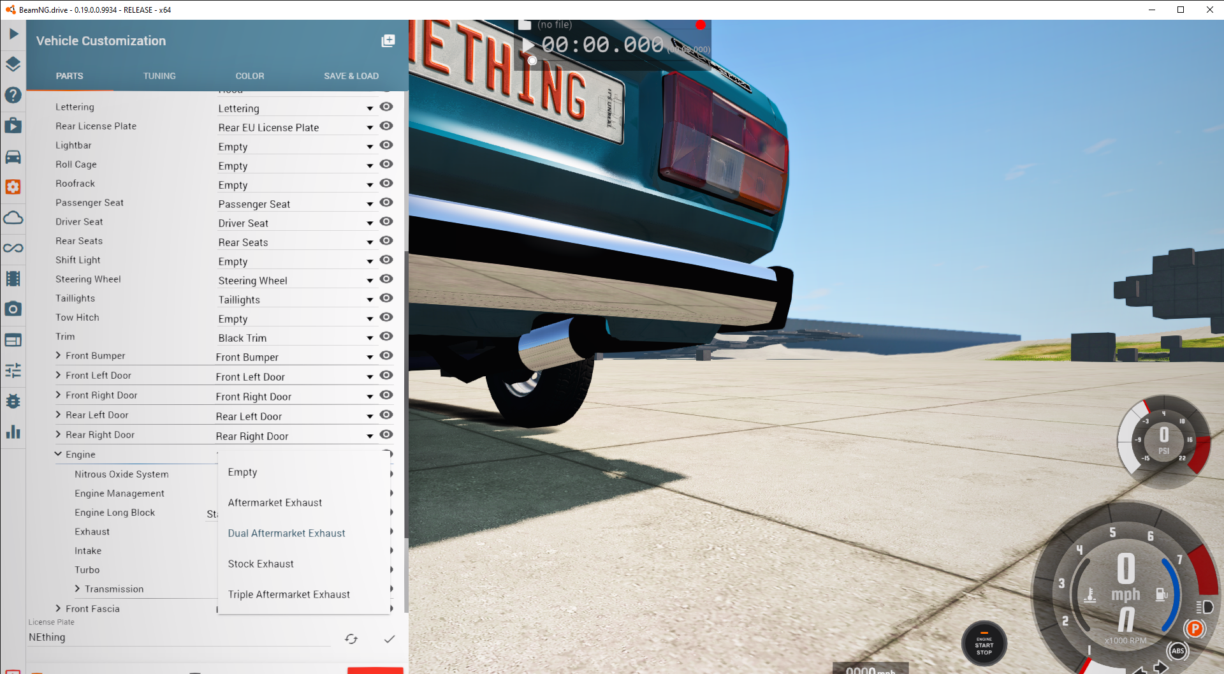This screenshot has width=1224, height=674.
Task: Click the ABS indicator on gauge
Action: [1178, 651]
